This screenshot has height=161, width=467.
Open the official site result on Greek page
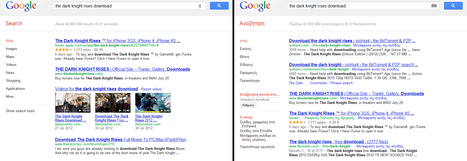coord(357,94)
